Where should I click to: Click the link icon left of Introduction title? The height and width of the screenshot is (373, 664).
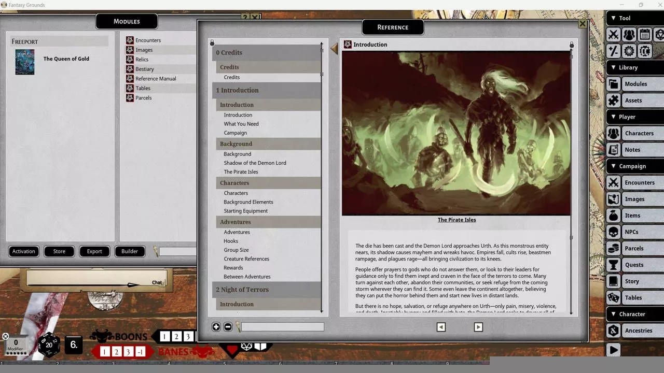[x=348, y=45]
